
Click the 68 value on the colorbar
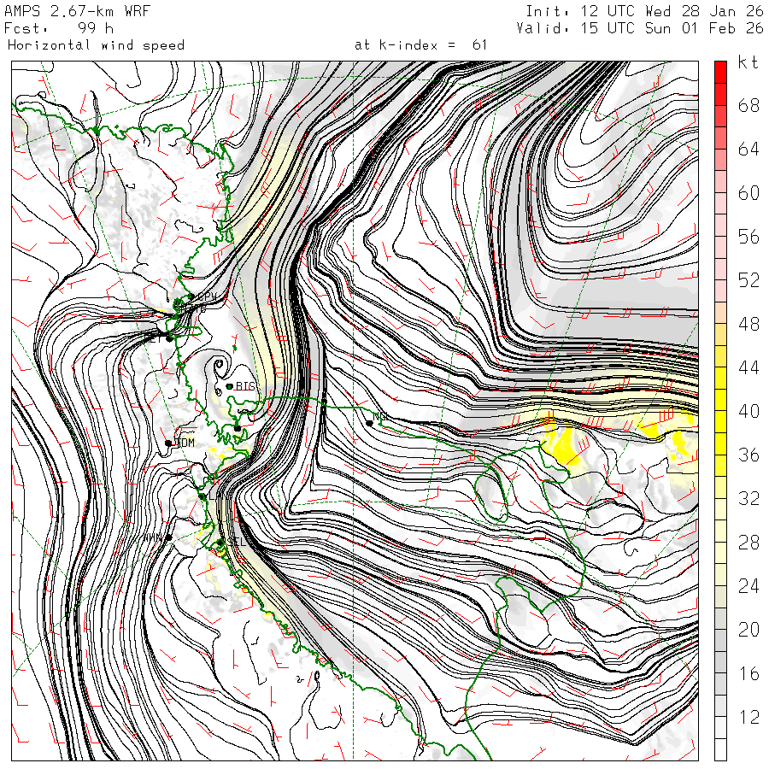click(748, 106)
